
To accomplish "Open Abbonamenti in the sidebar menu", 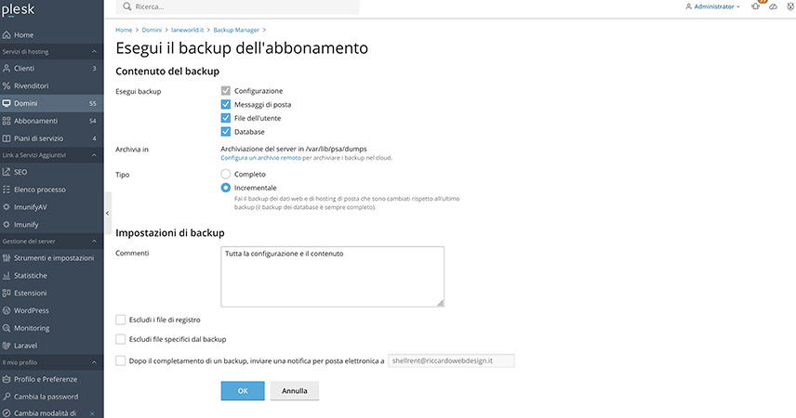I will pos(36,121).
